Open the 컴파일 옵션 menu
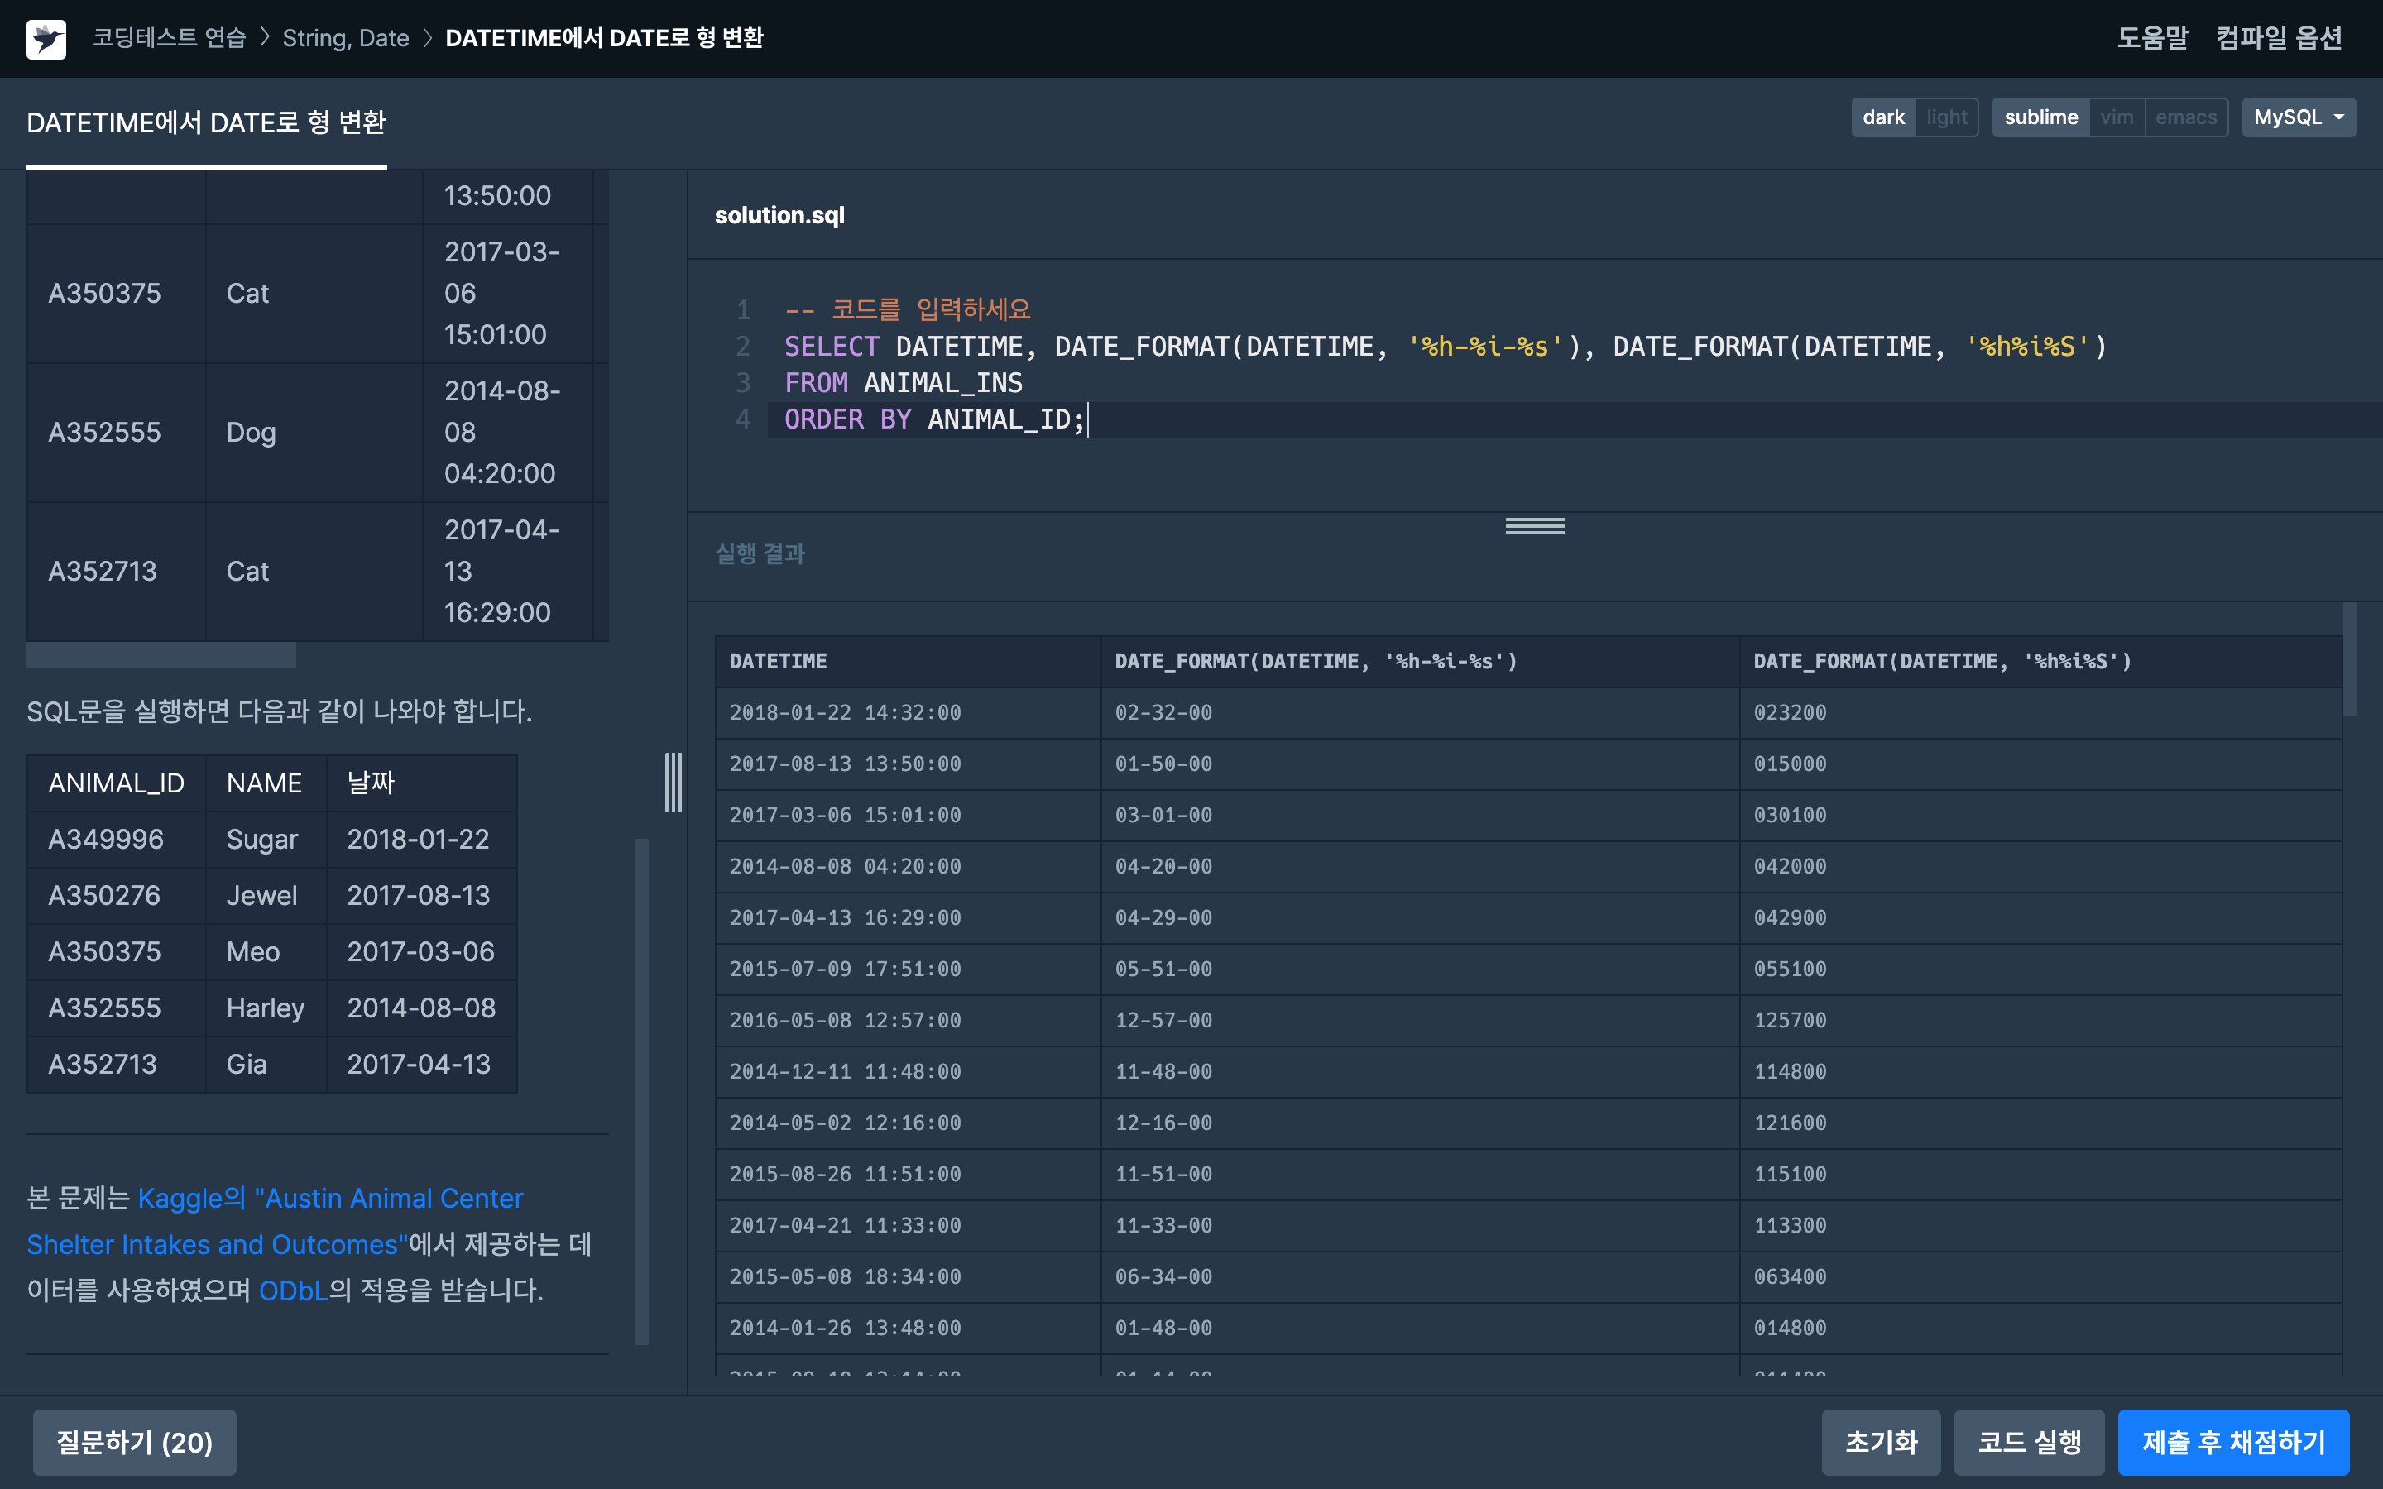2383x1489 pixels. pyautogui.click(x=2278, y=37)
